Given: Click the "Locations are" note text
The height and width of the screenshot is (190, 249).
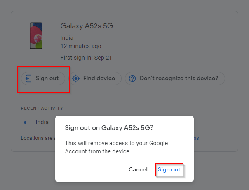Looking at the screenshot, I should click(x=38, y=138).
